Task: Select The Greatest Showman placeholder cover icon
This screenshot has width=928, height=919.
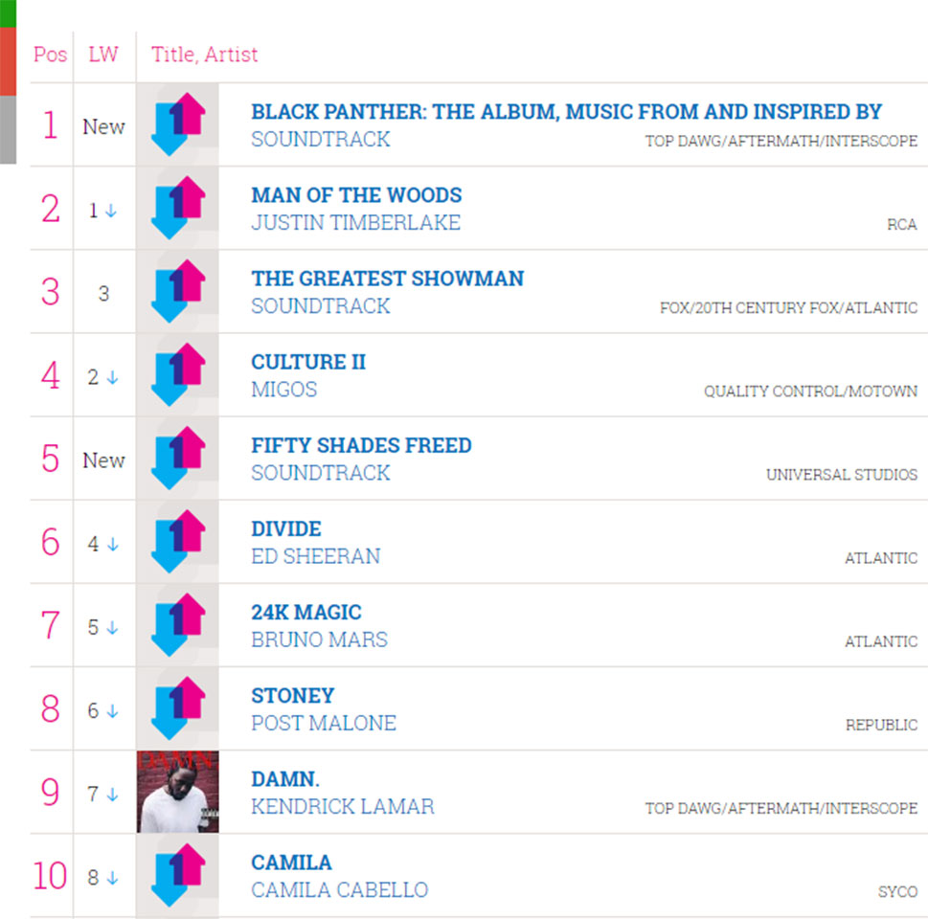Action: (177, 291)
